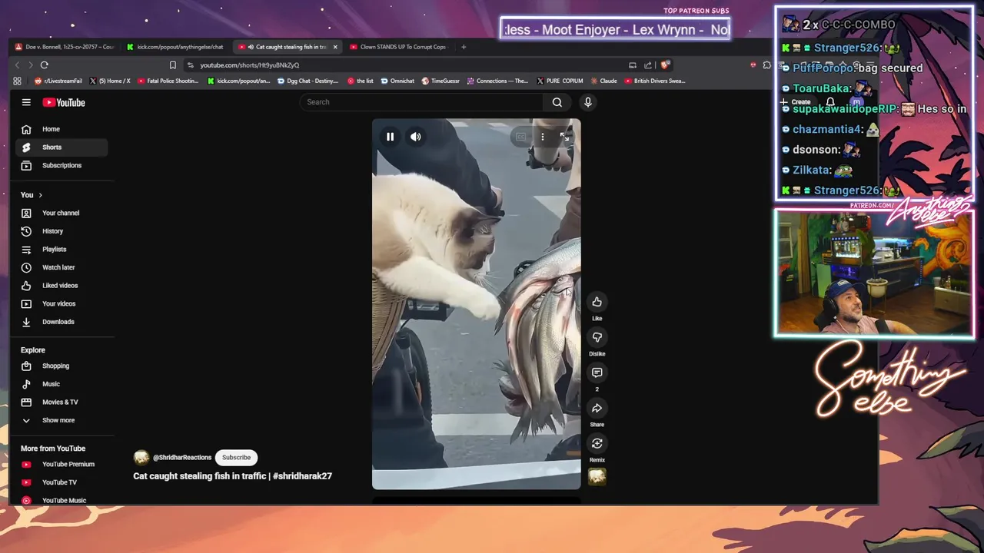The width and height of the screenshot is (984, 553).
Task: Open r/LivestreamFail bookmark
Action: tap(58, 81)
